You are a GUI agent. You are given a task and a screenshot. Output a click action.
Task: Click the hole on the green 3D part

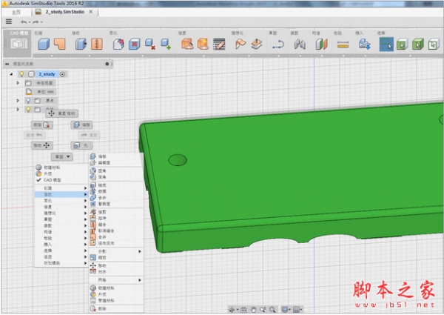pyautogui.click(x=178, y=159)
